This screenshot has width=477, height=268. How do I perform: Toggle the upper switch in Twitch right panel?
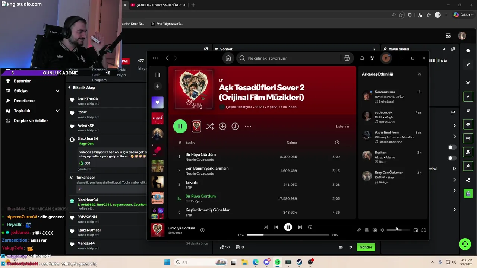point(452,147)
